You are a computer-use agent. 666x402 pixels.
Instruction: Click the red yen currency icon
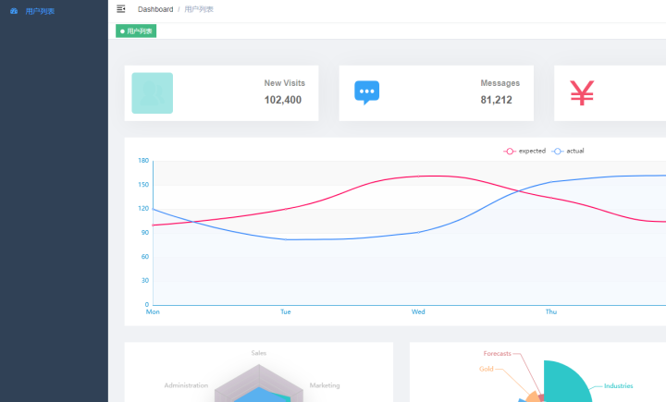582,93
